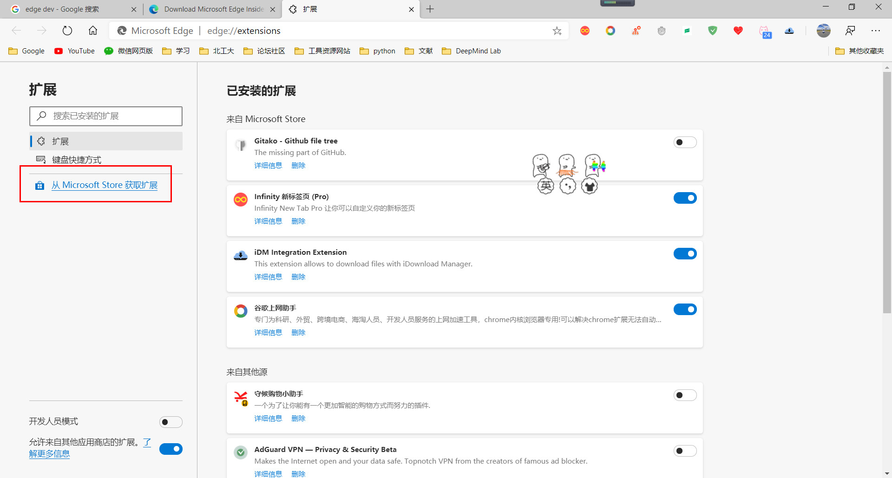Click the browser Back arrow
The width and height of the screenshot is (892, 478).
pyautogui.click(x=17, y=31)
